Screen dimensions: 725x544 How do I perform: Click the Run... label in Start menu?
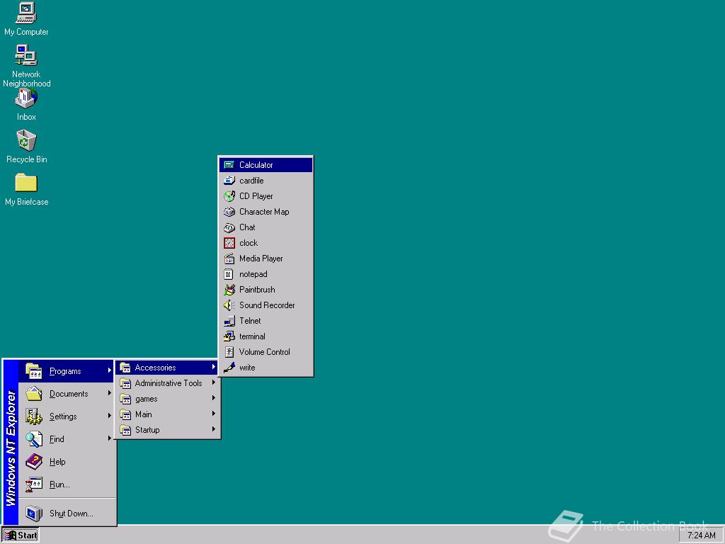coord(59,484)
